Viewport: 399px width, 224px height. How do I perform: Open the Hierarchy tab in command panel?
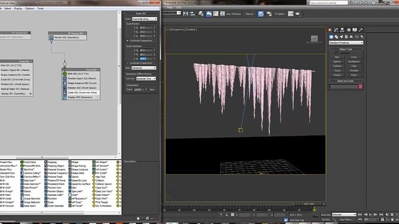pyautogui.click(x=342, y=30)
